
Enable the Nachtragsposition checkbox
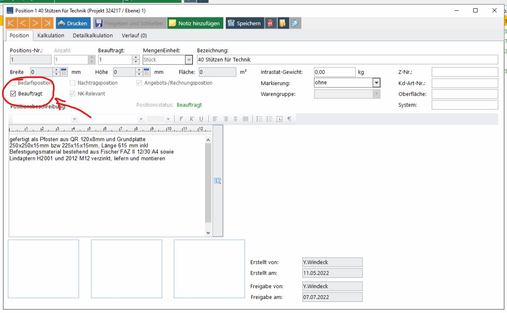(x=73, y=83)
